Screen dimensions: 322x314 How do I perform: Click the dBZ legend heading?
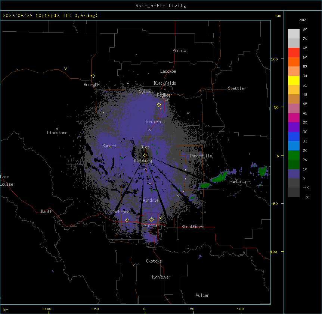pos(303,20)
